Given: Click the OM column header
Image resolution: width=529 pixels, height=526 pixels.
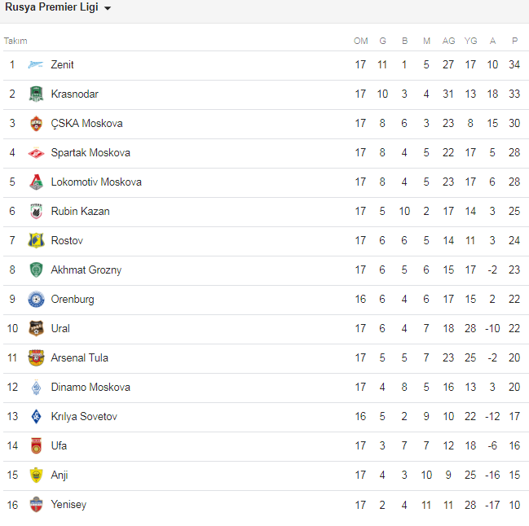Looking at the screenshot, I should coord(360,41).
